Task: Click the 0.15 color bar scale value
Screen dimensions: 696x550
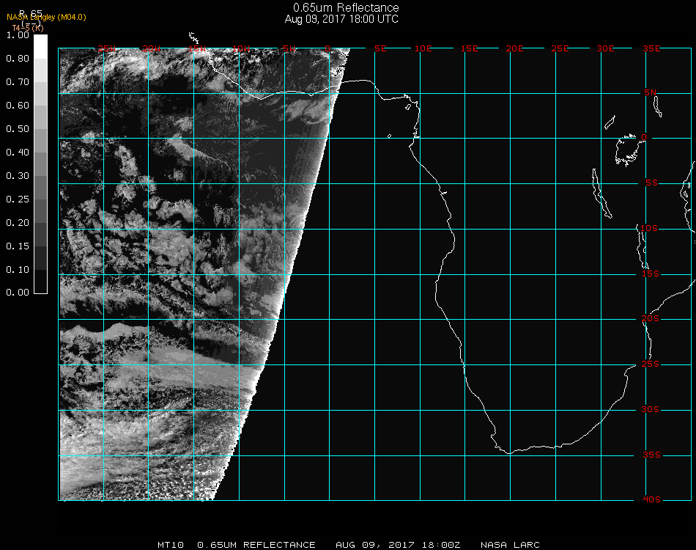Action: (x=18, y=246)
